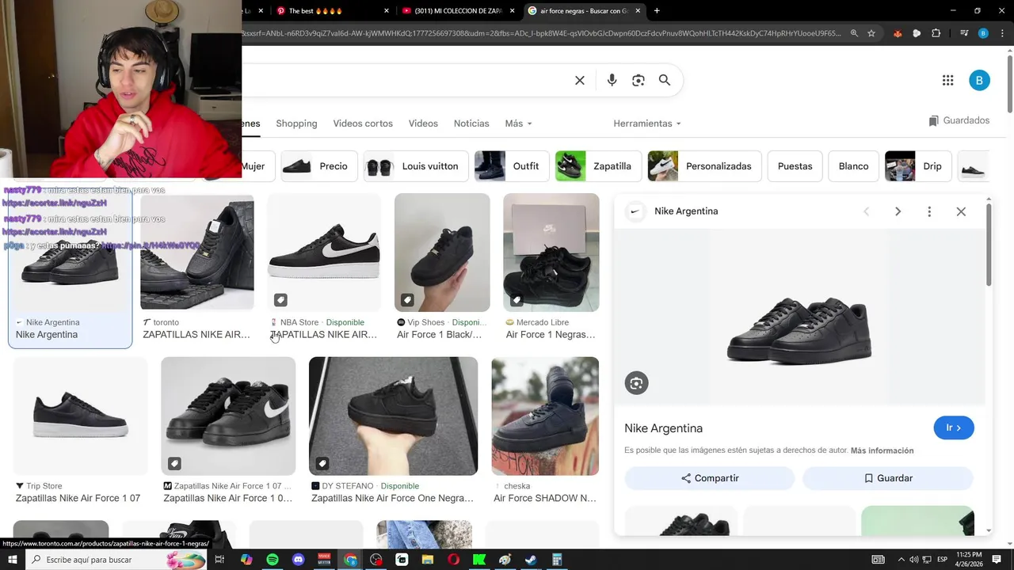Select the Blanco filter chip
Image resolution: width=1014 pixels, height=570 pixels.
(x=853, y=166)
